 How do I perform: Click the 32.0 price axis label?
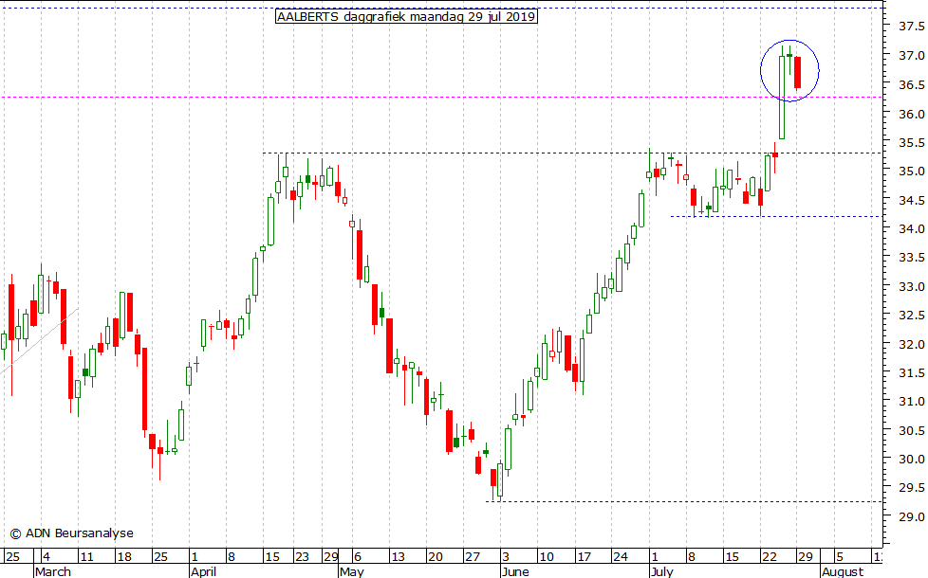(912, 345)
